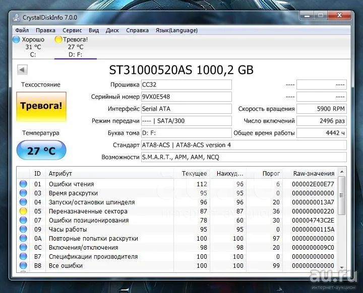This screenshot has height=293, width=363.
Task: Open the Правка menu
Action: pyautogui.click(x=45, y=30)
